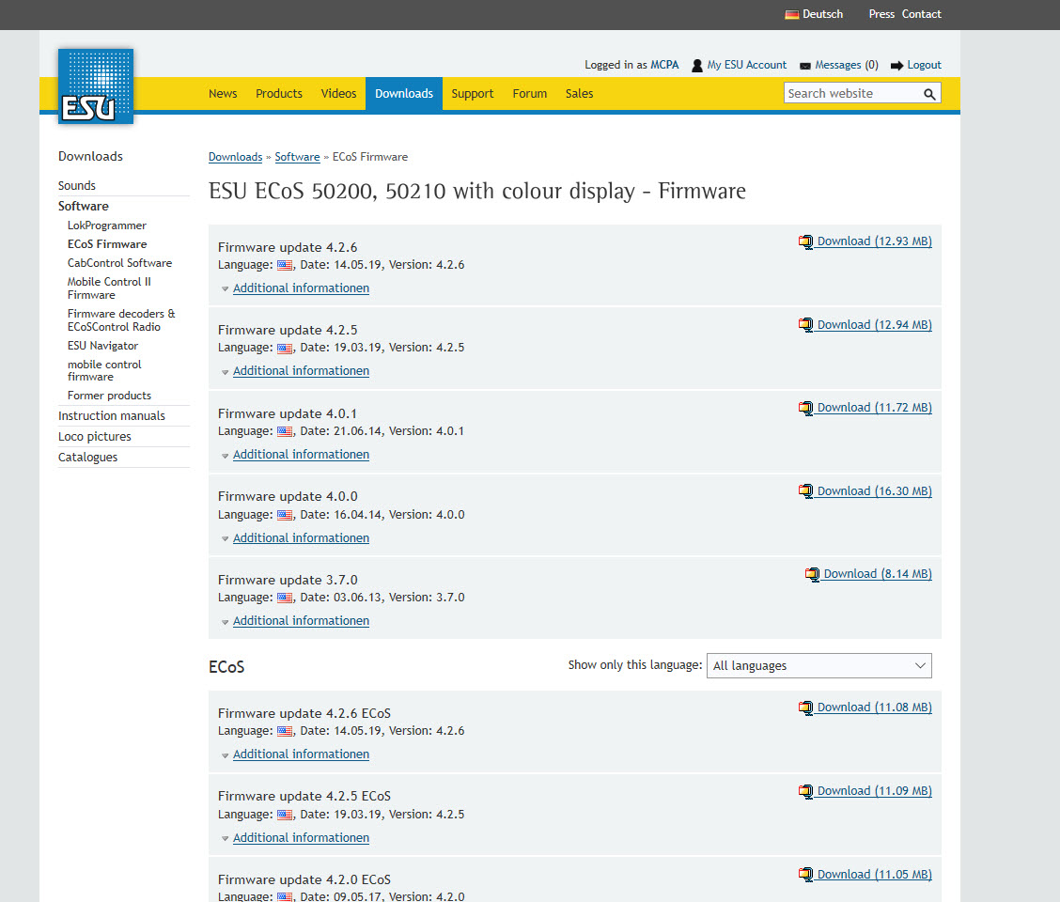Click the Logout arrow icon
This screenshot has width=1060, height=902.
click(x=896, y=66)
